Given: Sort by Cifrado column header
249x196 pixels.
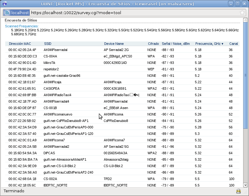Looking at the screenshot, I should (153, 44).
